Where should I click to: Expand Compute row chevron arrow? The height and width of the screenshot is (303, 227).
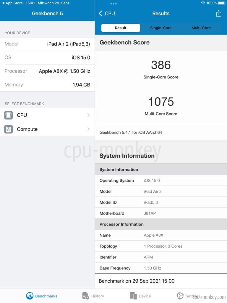88,129
